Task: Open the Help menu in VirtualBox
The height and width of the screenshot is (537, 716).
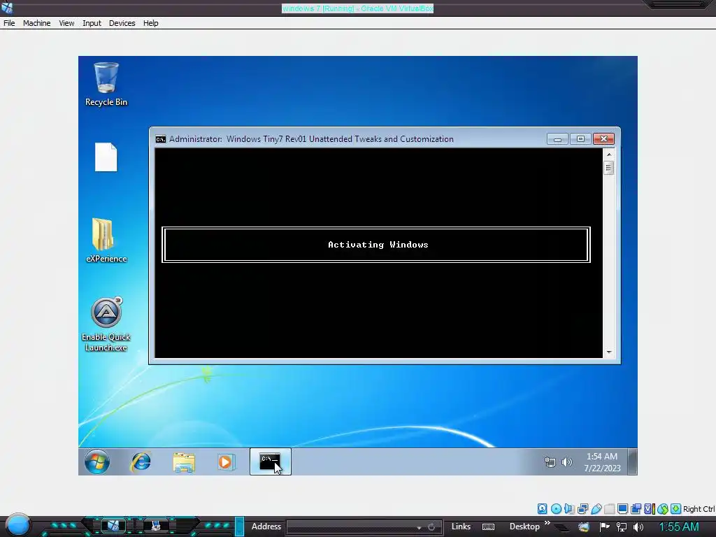Action: pyautogui.click(x=151, y=23)
